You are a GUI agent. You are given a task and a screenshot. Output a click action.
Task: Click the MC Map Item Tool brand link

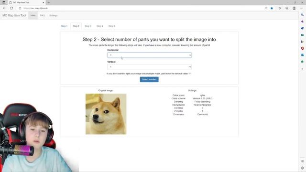(14, 15)
